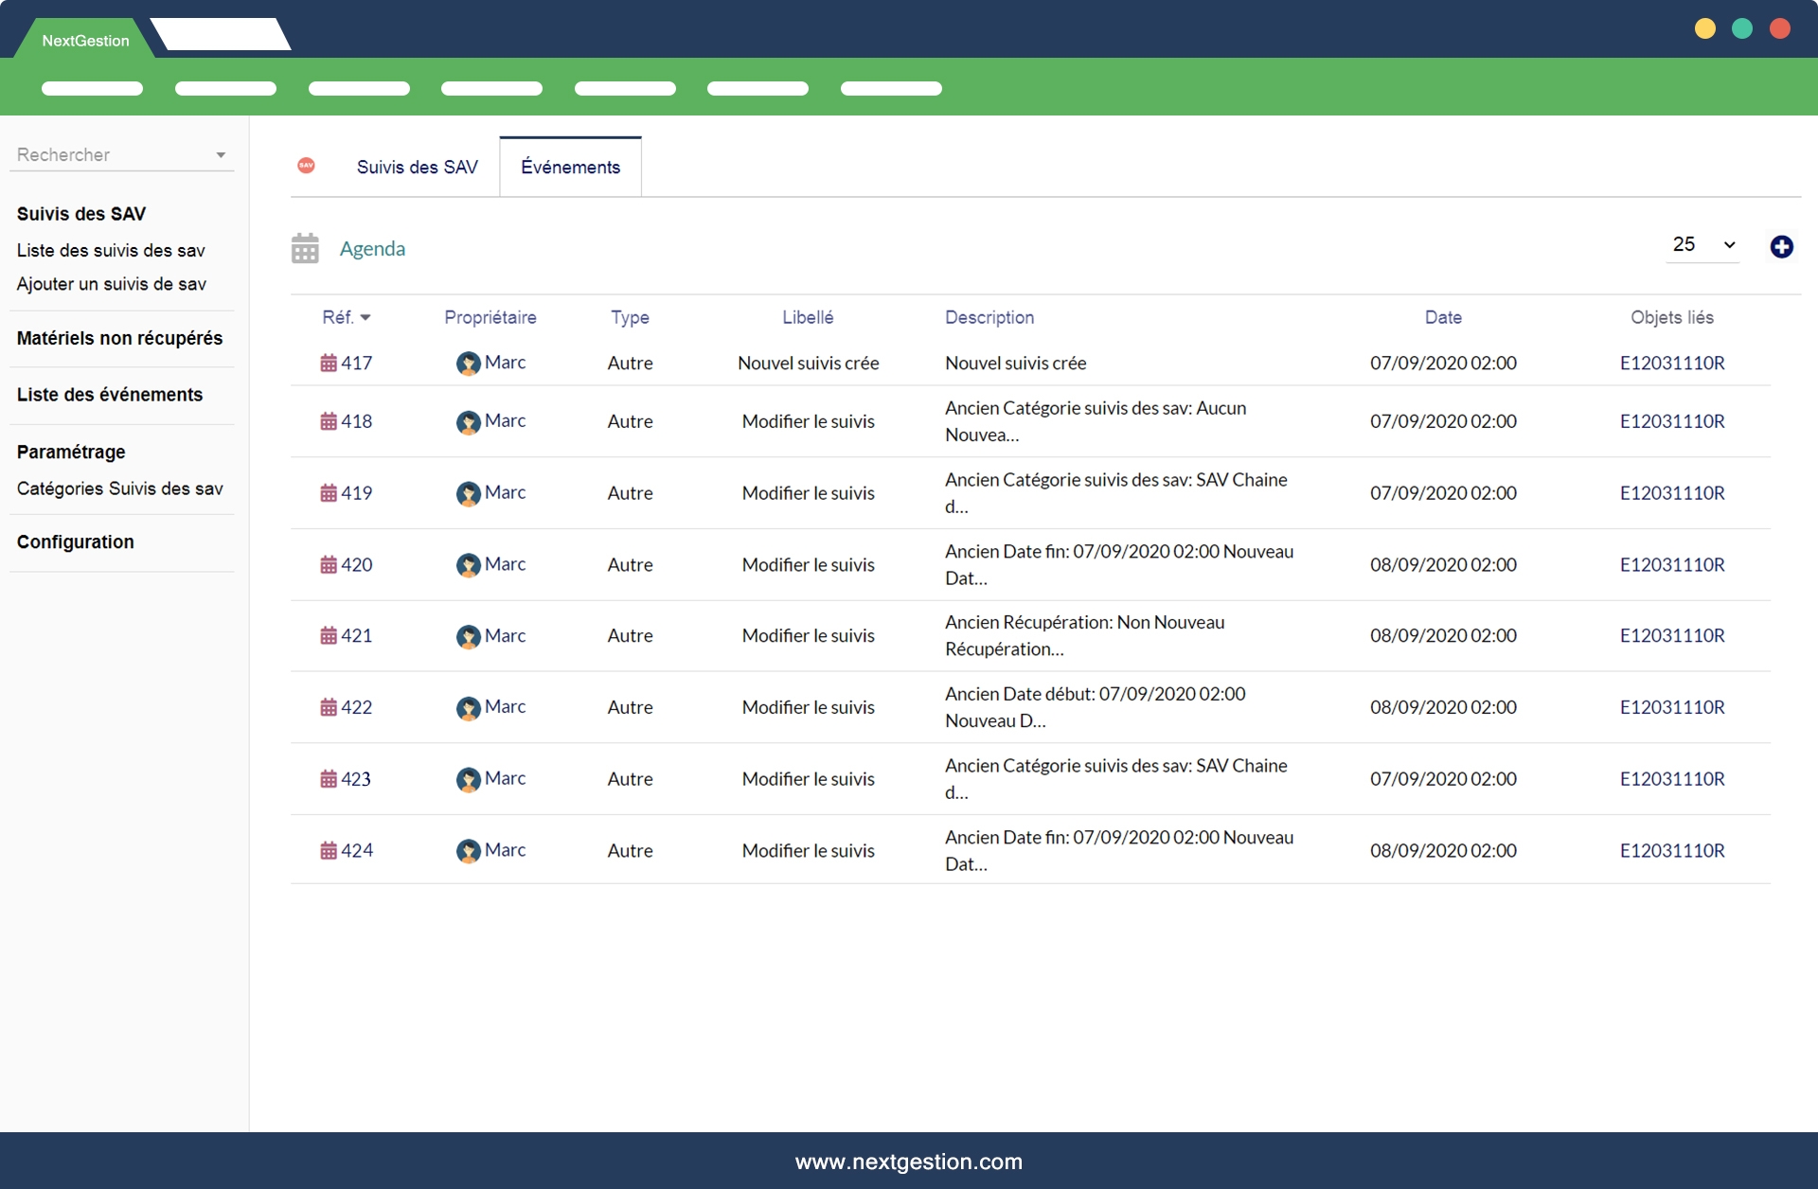This screenshot has width=1818, height=1189.
Task: Open linked object E12031110R in row 417
Action: (1671, 363)
